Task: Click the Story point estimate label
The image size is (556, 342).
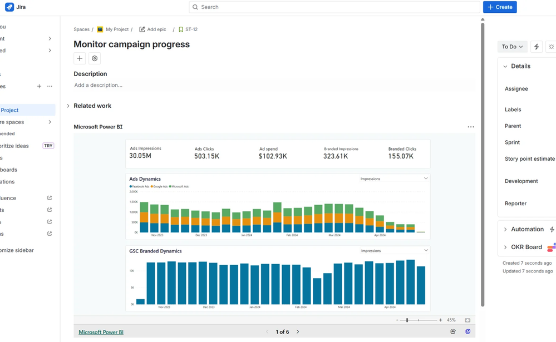Action: (530, 159)
